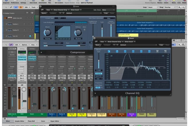The width and height of the screenshot is (189, 126).
Task: Toggle the third parametric band at 1020Hz
Action: [141, 51]
